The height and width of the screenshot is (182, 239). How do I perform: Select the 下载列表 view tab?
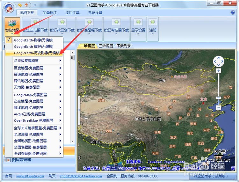[124, 46]
